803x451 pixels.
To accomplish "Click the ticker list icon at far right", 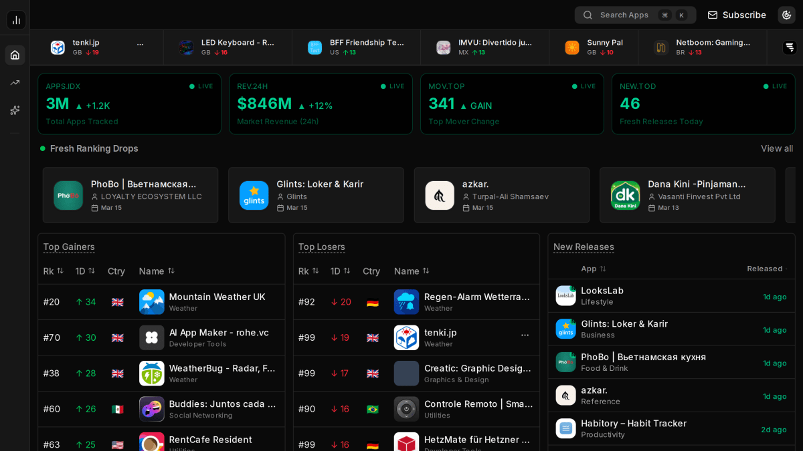I will 790,47.
